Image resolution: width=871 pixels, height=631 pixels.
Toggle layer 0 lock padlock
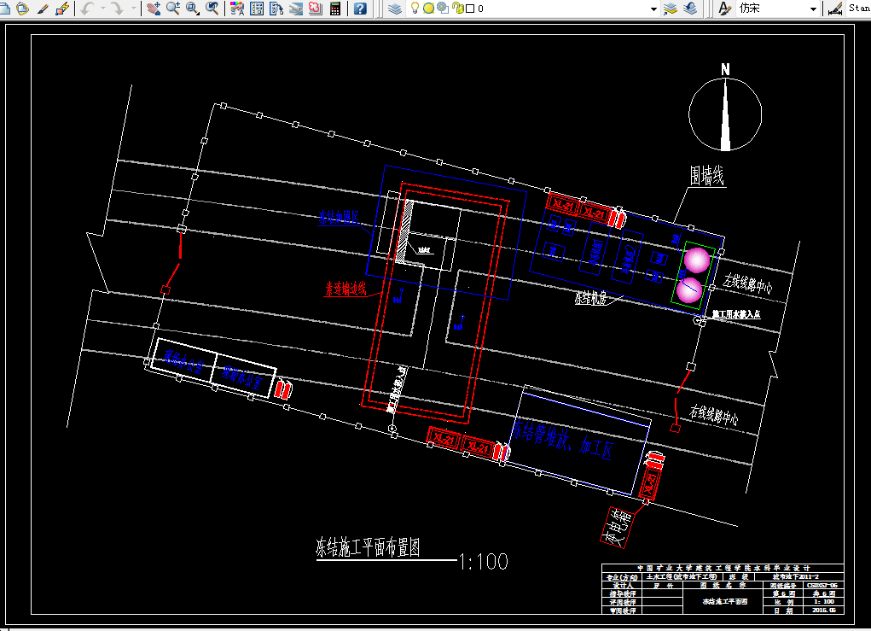[458, 8]
